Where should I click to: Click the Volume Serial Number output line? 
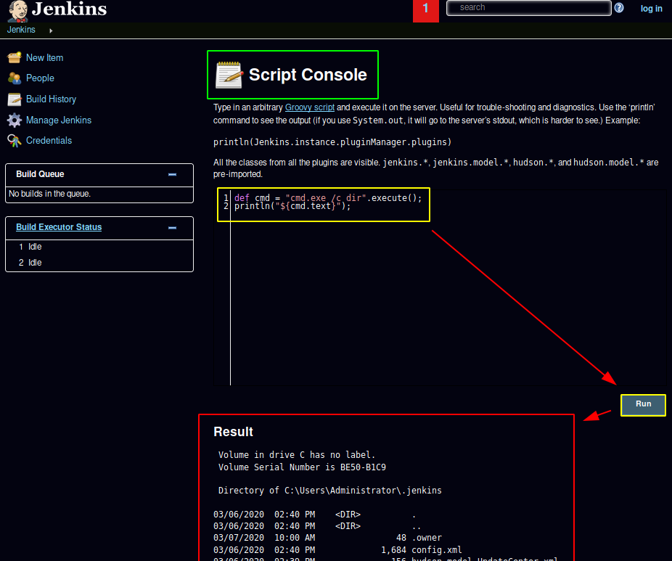[302, 467]
